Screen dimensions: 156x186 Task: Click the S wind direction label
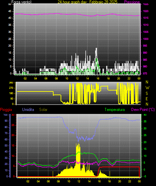click(x=147, y=94)
